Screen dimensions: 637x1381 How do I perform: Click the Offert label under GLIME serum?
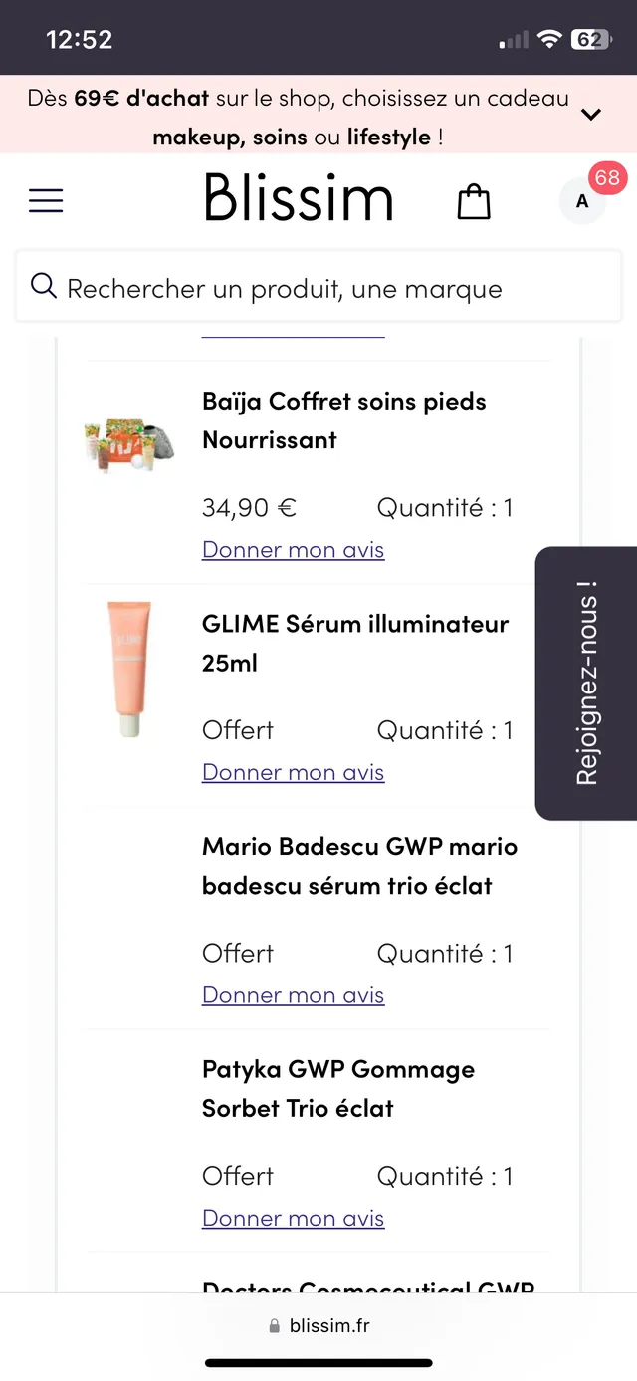click(x=237, y=729)
